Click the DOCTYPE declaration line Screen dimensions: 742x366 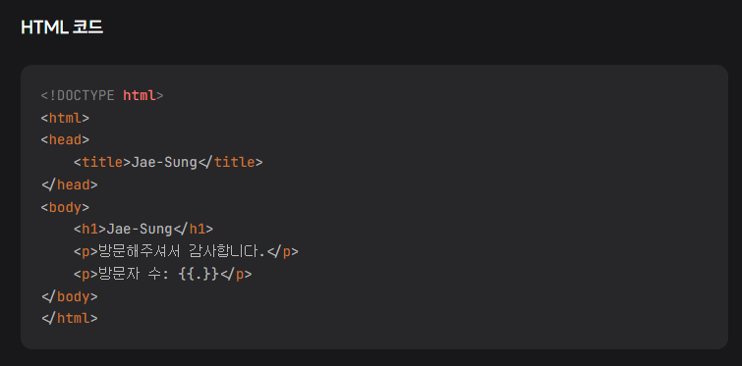[102, 96]
